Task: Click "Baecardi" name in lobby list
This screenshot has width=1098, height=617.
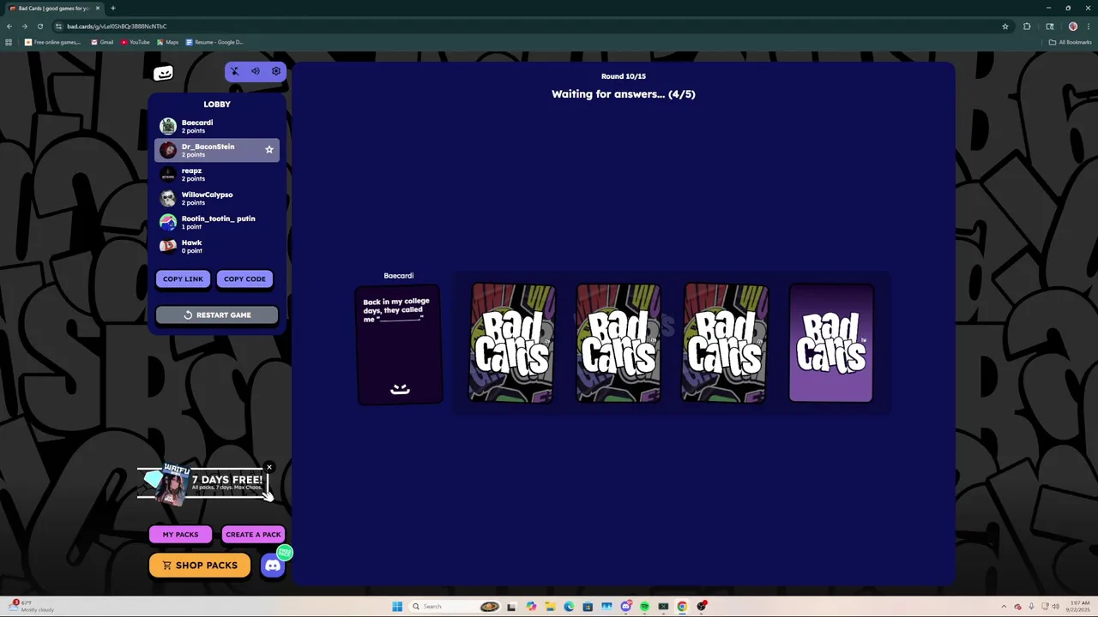Action: coord(197,123)
